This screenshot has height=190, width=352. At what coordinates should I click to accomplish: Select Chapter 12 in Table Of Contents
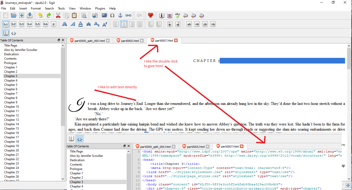click(x=11, y=115)
